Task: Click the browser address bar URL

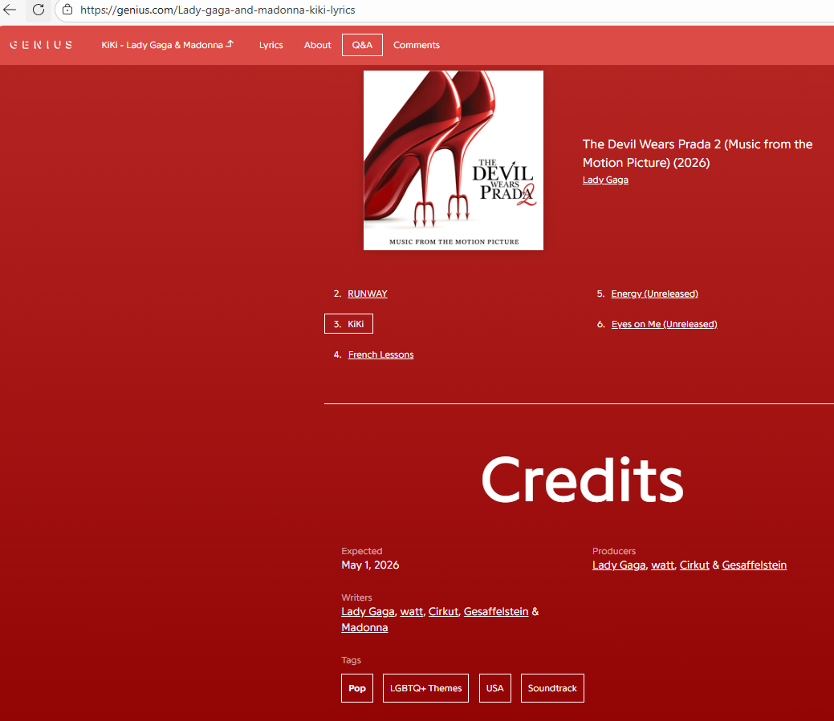Action: [x=218, y=10]
